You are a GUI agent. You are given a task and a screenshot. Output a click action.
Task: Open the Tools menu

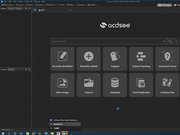[27, 1]
